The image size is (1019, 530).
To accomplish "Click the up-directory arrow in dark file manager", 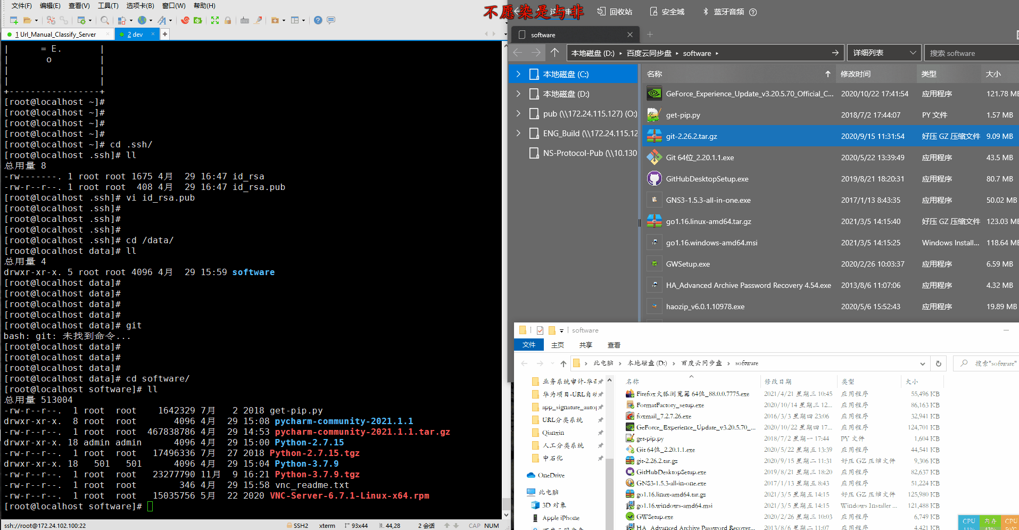I will coord(554,53).
